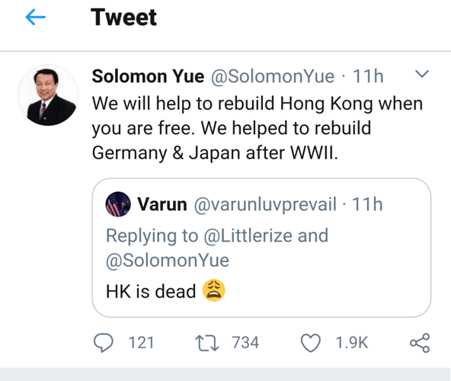Open the tweet options chevron menu

[422, 74]
